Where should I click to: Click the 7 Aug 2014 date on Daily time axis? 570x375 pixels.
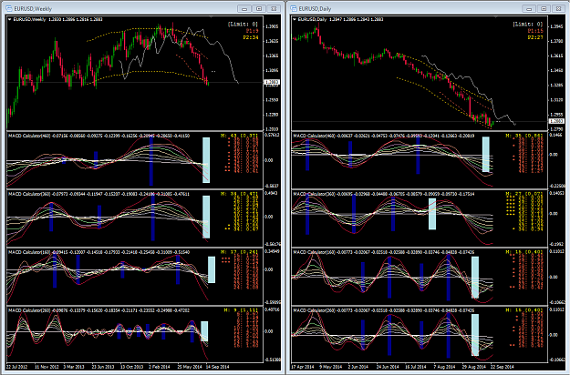(x=444, y=367)
